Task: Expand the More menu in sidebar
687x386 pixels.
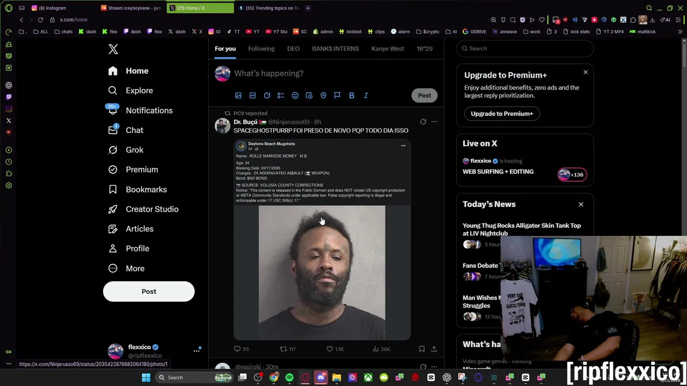Action: coord(127,269)
